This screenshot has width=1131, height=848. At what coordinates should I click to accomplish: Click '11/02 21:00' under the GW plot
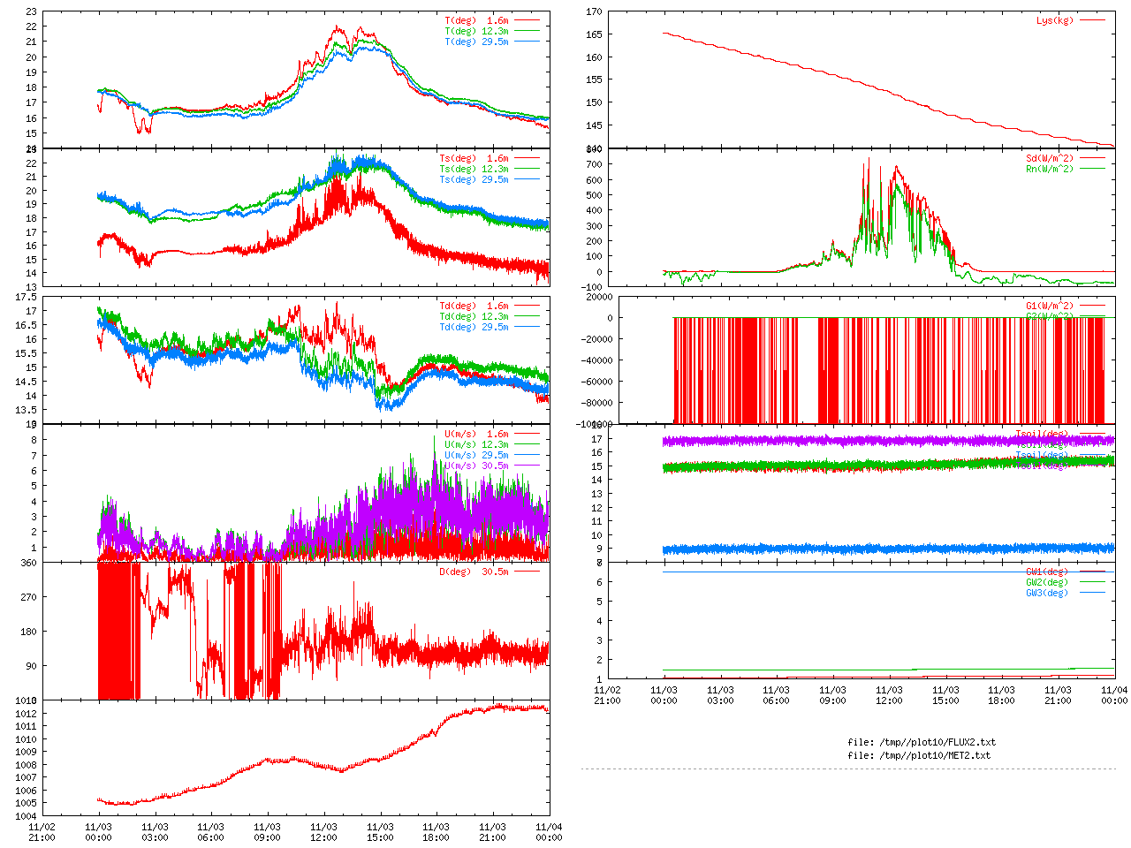607,695
